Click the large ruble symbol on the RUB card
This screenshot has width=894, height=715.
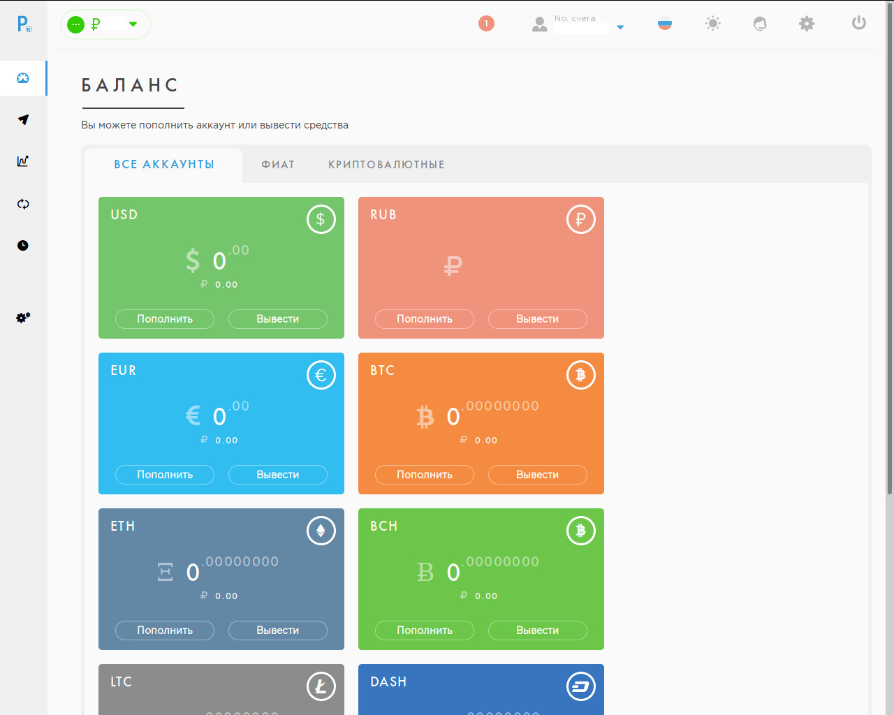(453, 265)
